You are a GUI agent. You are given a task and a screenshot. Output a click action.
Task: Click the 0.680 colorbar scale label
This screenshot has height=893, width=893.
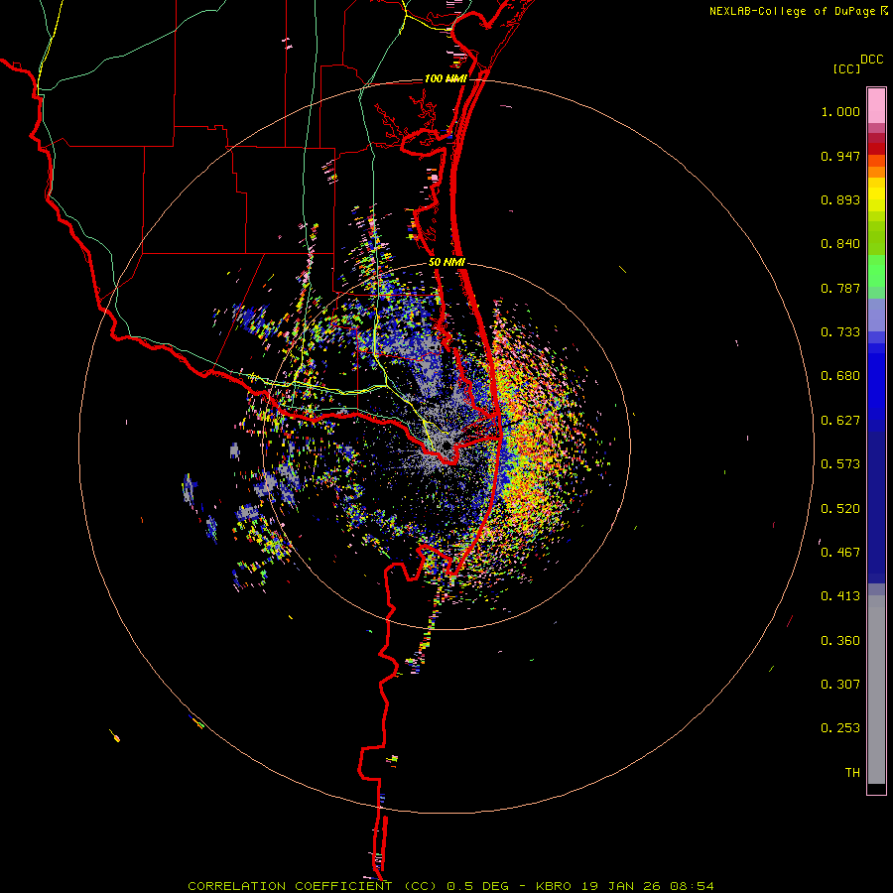coord(840,376)
